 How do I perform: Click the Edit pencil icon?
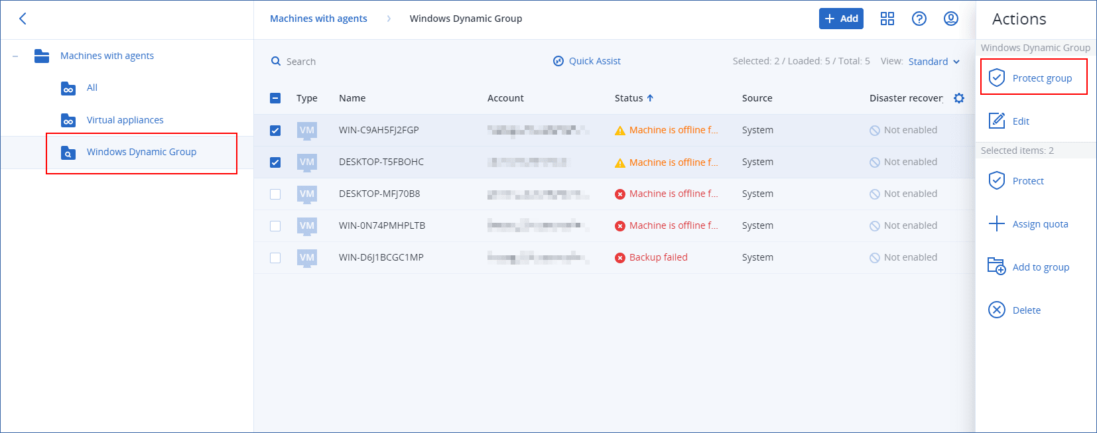click(996, 121)
